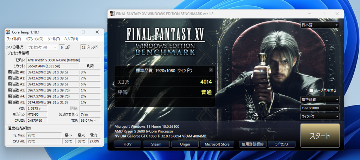Open the ヘルプ(H) menu

coord(71,39)
